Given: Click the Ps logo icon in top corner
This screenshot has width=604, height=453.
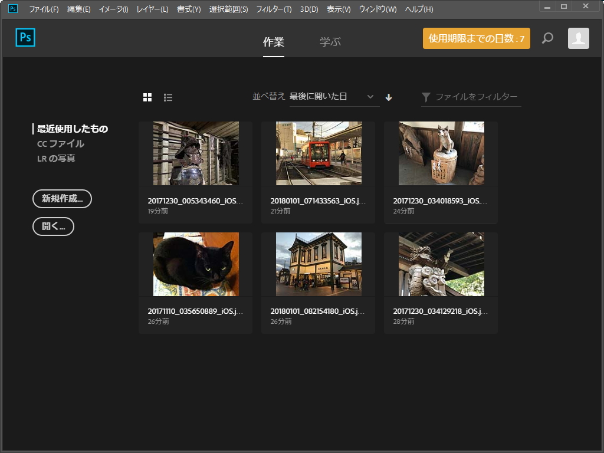Looking at the screenshot, I should pyautogui.click(x=24, y=38).
